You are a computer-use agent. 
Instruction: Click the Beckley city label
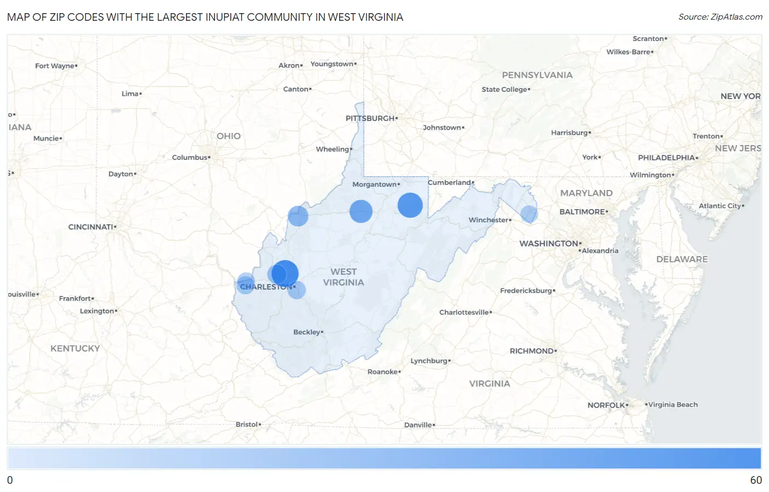307,332
